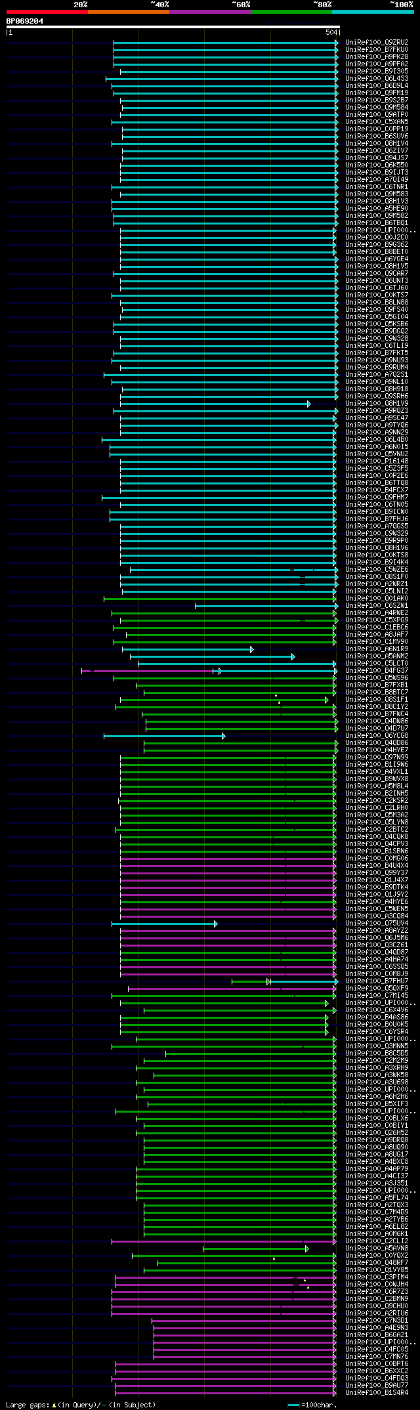This screenshot has width=420, height=1410.
Task: Select hit label UniRef100_C6TNR1
Action: click(x=377, y=186)
